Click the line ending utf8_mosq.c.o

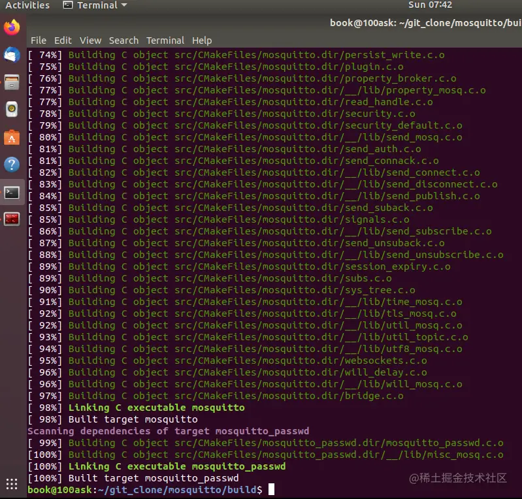point(245,349)
